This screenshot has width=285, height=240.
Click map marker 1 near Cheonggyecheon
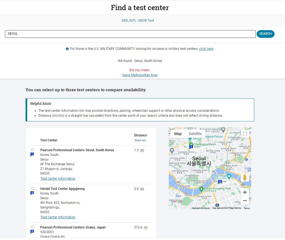click(x=191, y=147)
